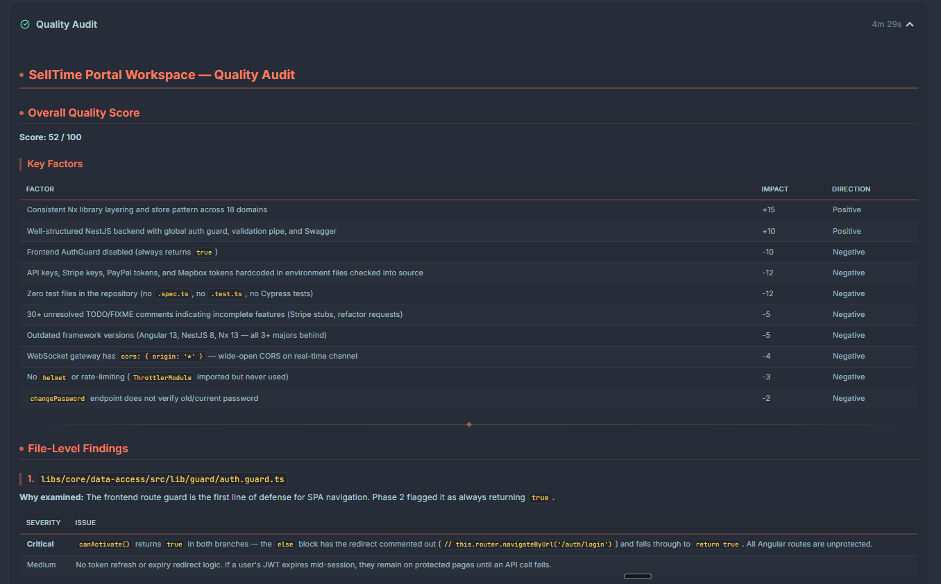Click the ISSUE column header

click(85, 522)
